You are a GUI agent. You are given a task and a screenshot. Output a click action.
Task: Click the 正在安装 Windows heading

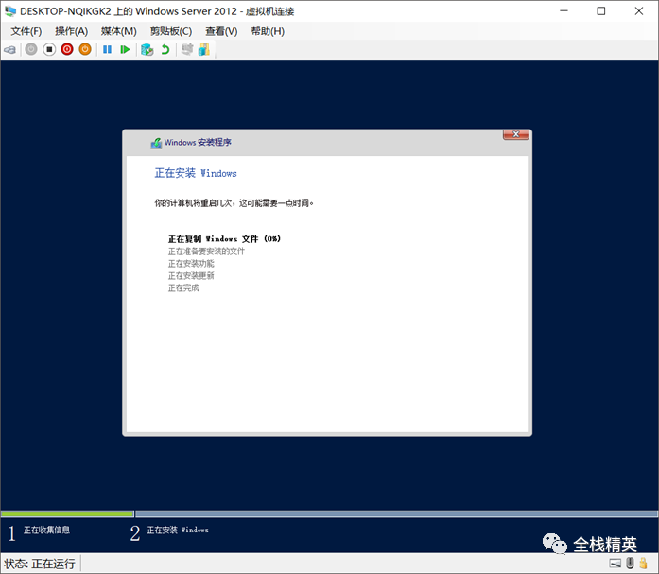click(x=196, y=173)
